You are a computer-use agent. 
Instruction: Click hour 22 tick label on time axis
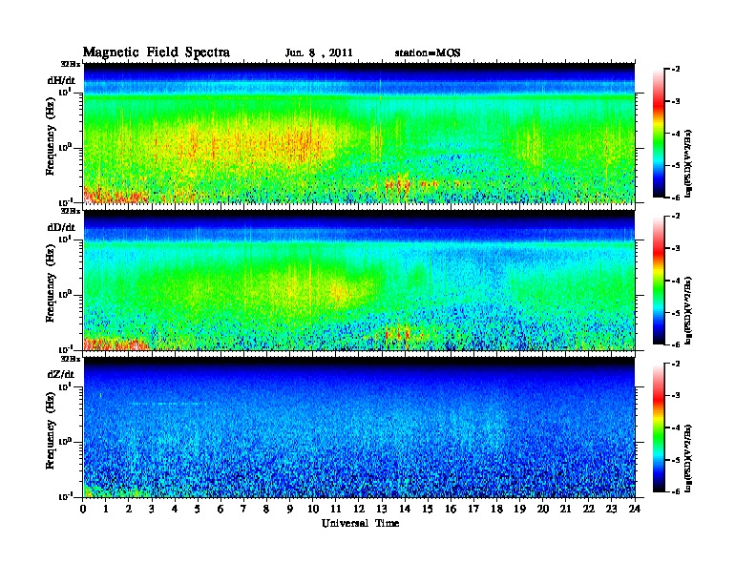tap(589, 510)
